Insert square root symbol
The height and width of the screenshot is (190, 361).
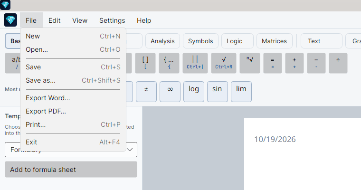click(224, 63)
